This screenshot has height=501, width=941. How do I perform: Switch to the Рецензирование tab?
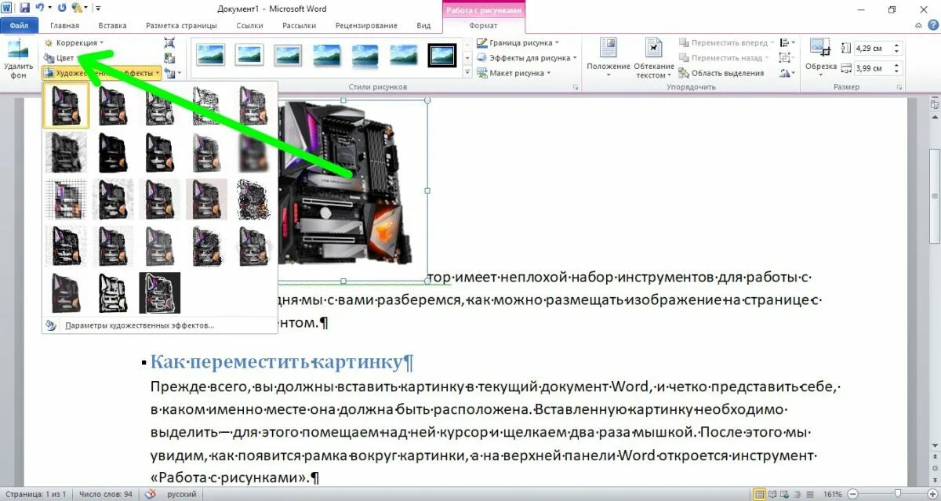click(x=367, y=25)
